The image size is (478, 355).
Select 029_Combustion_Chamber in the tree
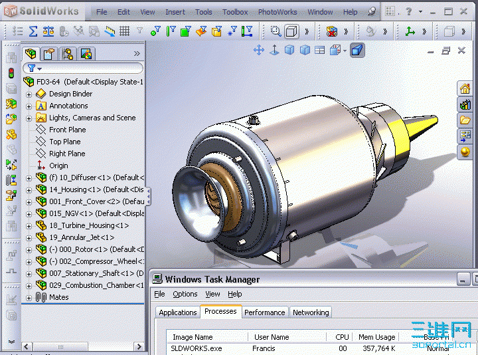coord(96,285)
